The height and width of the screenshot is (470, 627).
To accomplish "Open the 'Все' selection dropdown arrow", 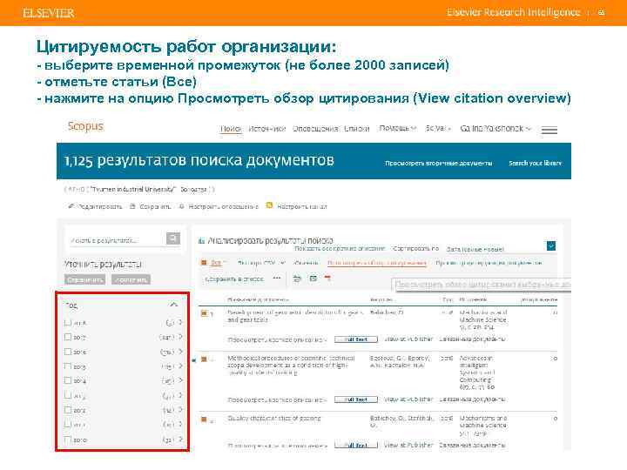I will (225, 262).
